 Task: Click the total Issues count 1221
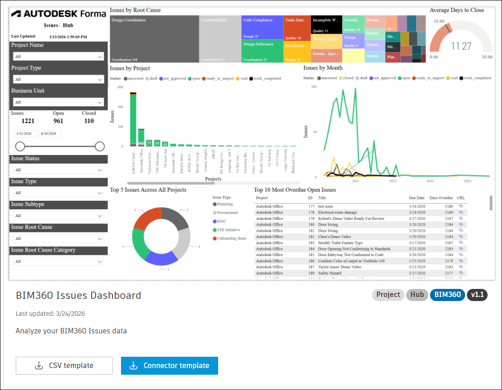pyautogui.click(x=28, y=121)
